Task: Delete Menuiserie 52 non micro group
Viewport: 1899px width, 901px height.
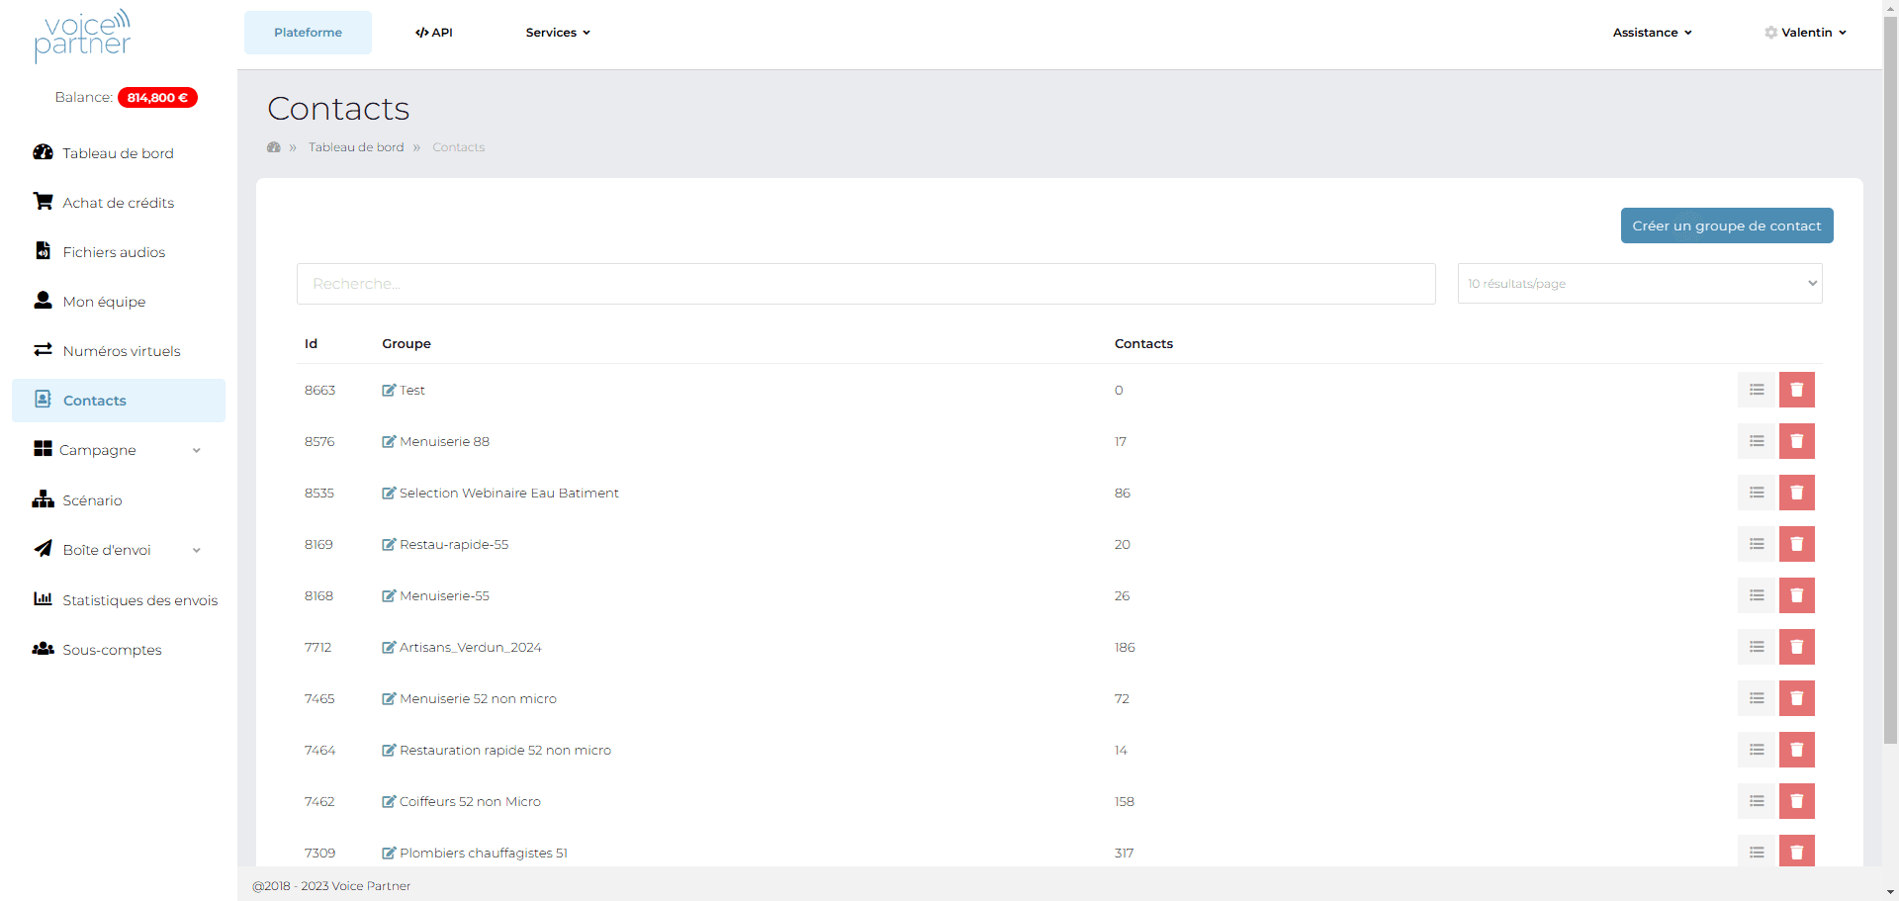Action: (x=1796, y=698)
